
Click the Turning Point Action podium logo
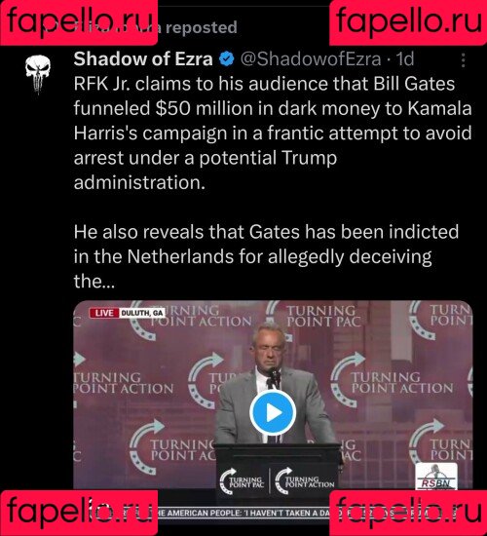tap(305, 480)
